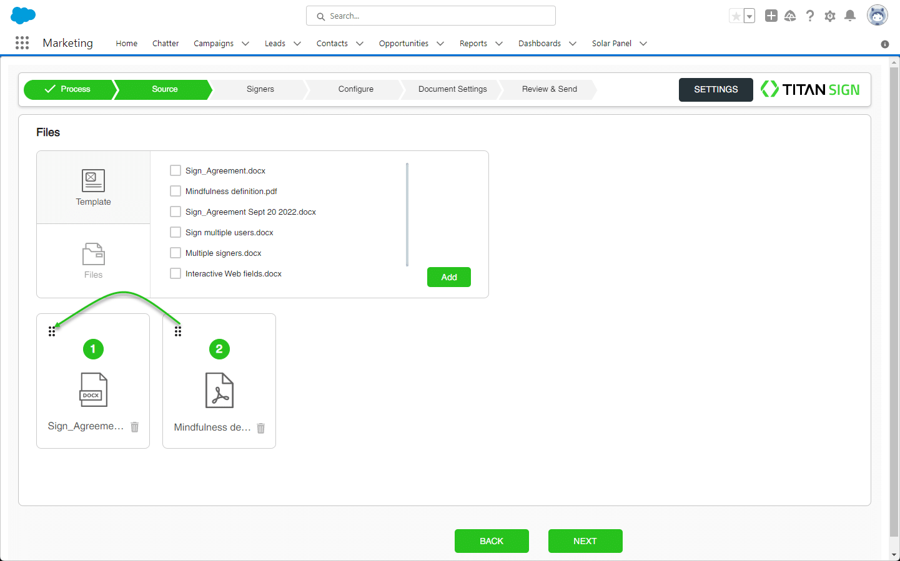Screen dimensions: 900x561
Task: Delete the Mindfulness document with trash icon
Action: [x=261, y=428]
